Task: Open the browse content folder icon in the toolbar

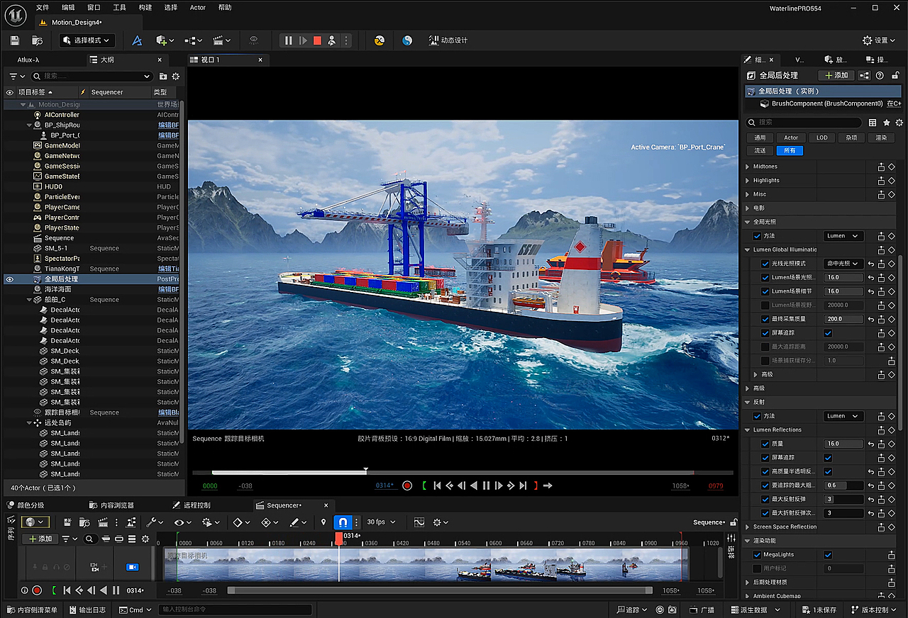Action: (x=38, y=40)
